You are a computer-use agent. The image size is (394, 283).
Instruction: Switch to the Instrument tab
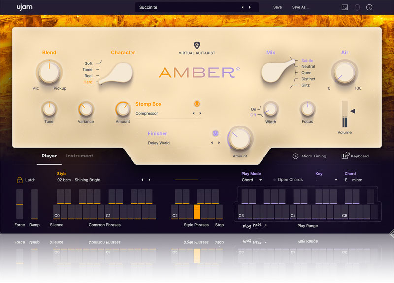tap(79, 156)
